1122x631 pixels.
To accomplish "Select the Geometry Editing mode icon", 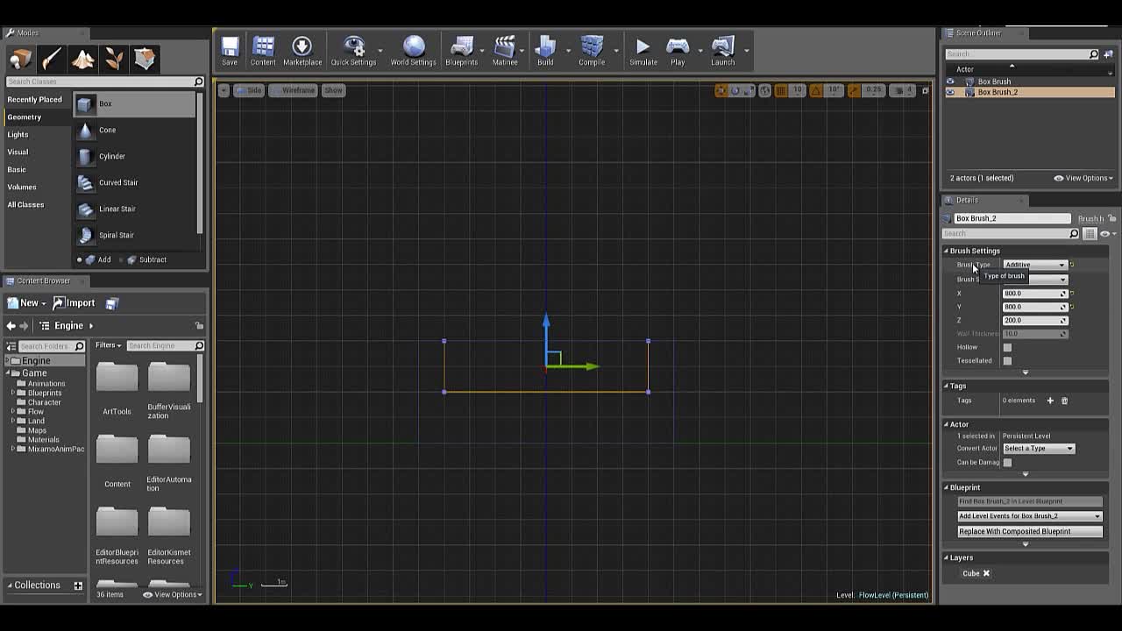I will coord(145,59).
